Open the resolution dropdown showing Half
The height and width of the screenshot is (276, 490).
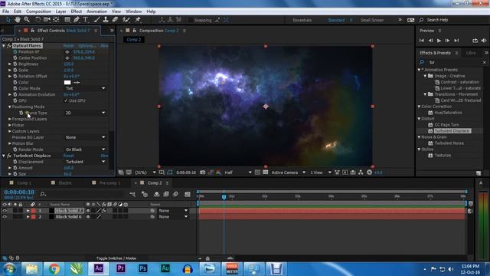point(238,172)
